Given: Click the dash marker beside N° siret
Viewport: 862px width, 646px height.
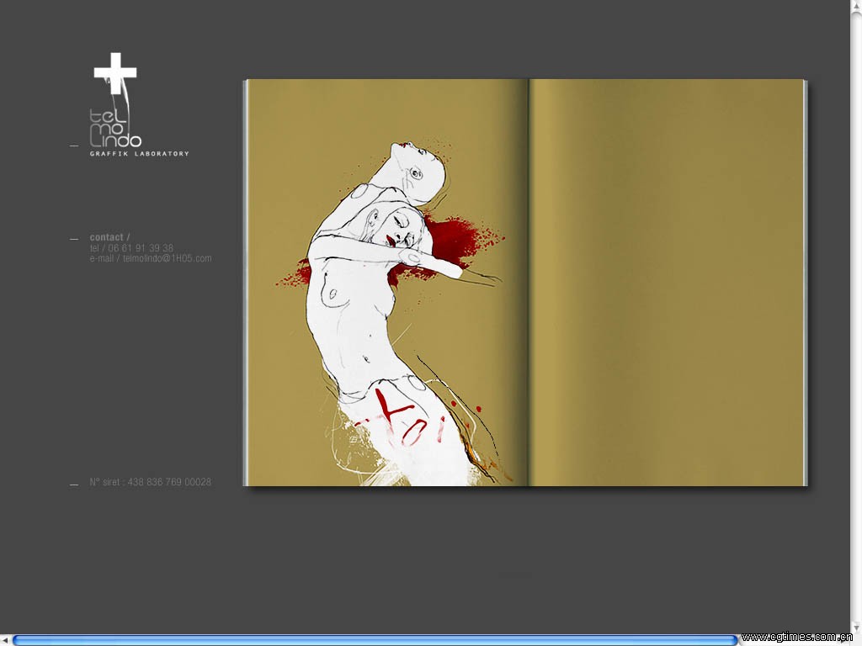Looking at the screenshot, I should coord(74,484).
